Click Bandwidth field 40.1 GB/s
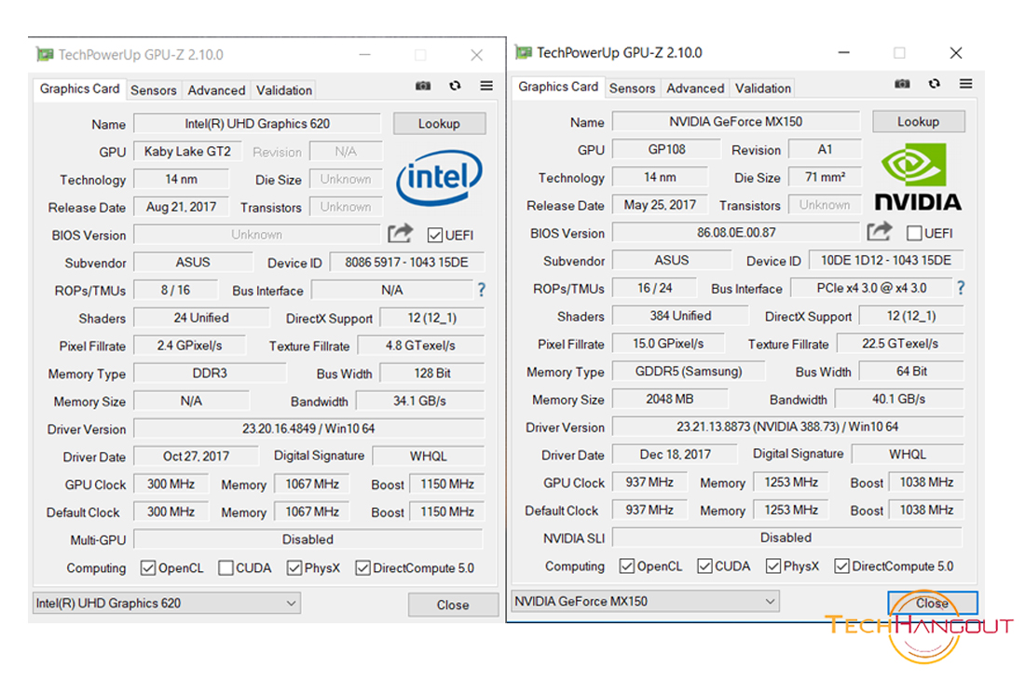This screenshot has width=1025, height=681. click(899, 399)
